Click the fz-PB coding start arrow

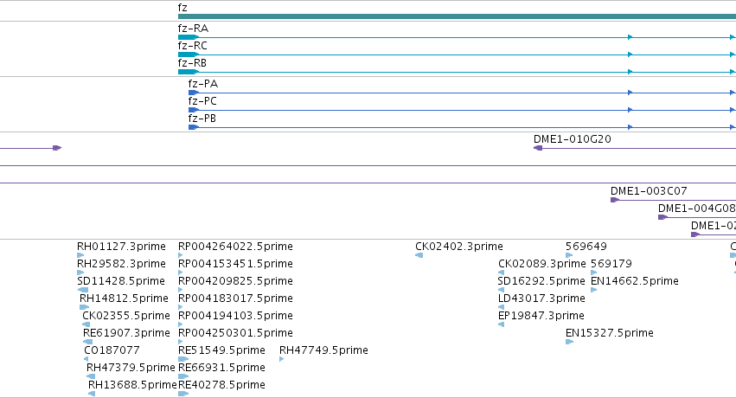193,127
